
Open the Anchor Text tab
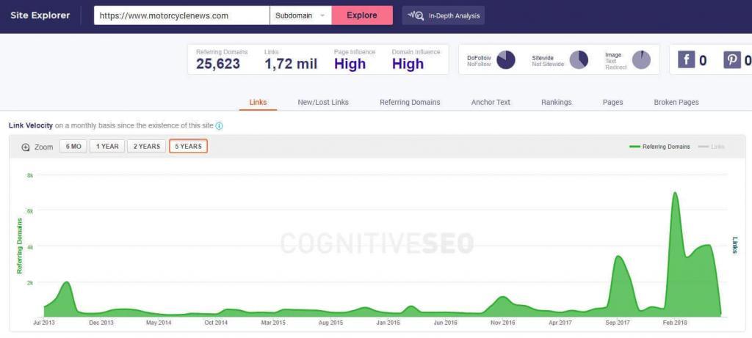[491, 102]
